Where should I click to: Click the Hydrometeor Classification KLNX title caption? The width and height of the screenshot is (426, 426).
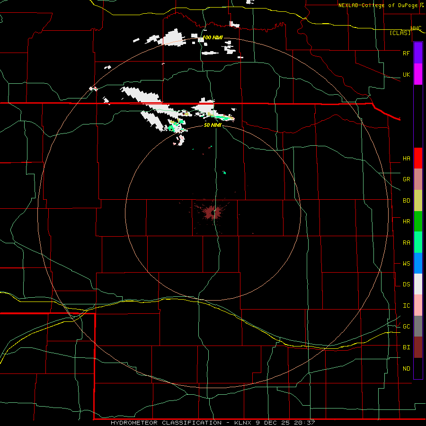tap(213, 423)
